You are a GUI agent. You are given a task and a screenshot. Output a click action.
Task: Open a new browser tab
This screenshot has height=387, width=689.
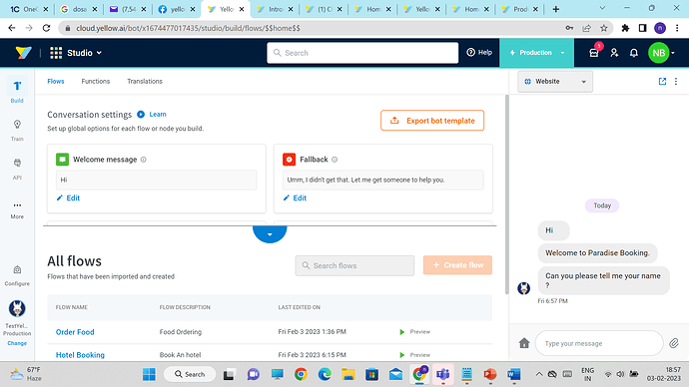pos(556,9)
